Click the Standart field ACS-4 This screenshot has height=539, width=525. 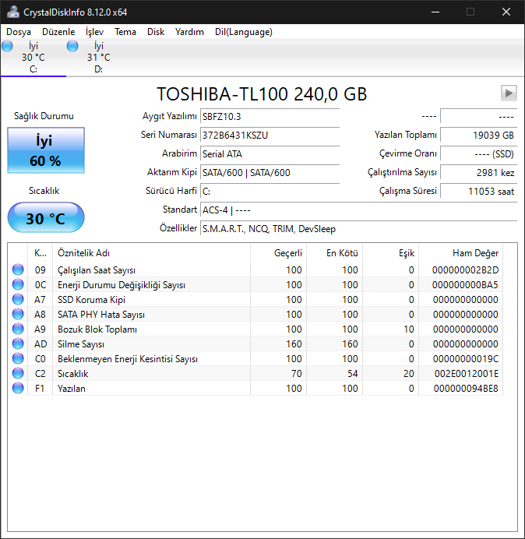[x=358, y=210]
